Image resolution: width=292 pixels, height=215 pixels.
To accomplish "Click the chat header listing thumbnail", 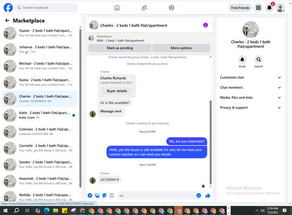I will coord(94,25).
